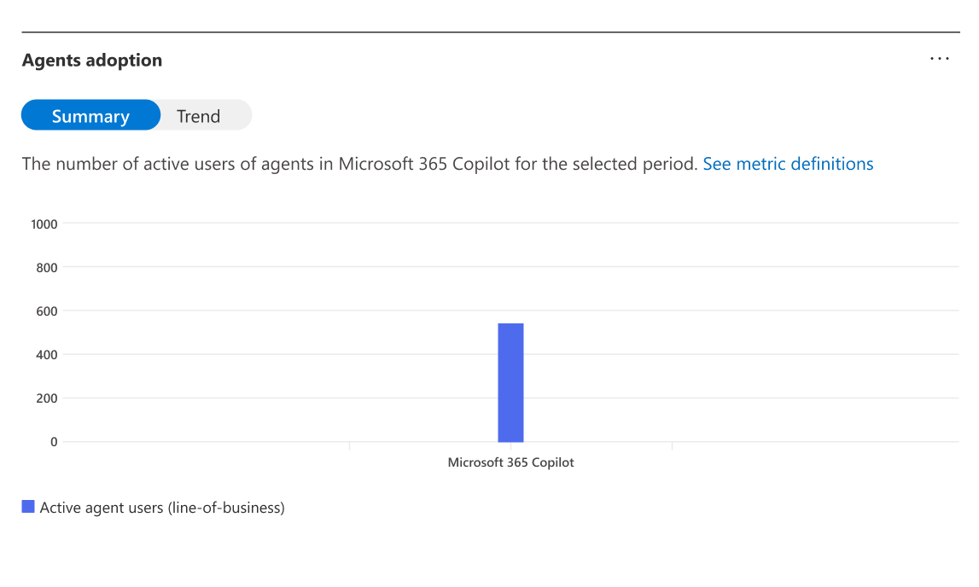Image resolution: width=979 pixels, height=587 pixels.
Task: Click the Microsoft 365 Copilot x-axis label
Action: (510, 462)
